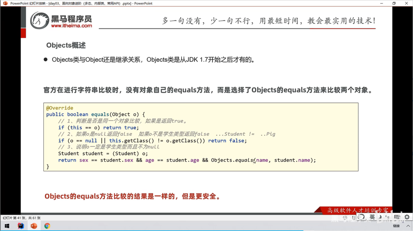Toggle full/half-width using the moon icon
The image size is (413, 231).
(380, 217)
